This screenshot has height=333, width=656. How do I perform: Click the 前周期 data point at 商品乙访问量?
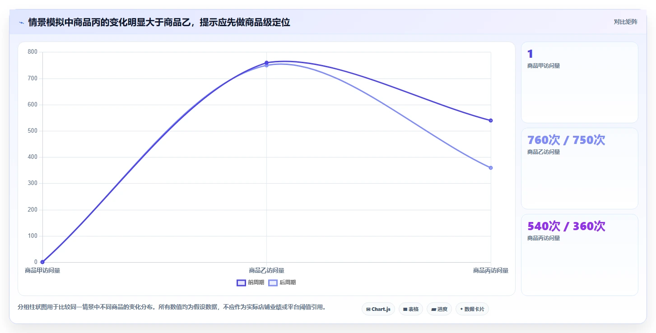pyautogui.click(x=266, y=63)
